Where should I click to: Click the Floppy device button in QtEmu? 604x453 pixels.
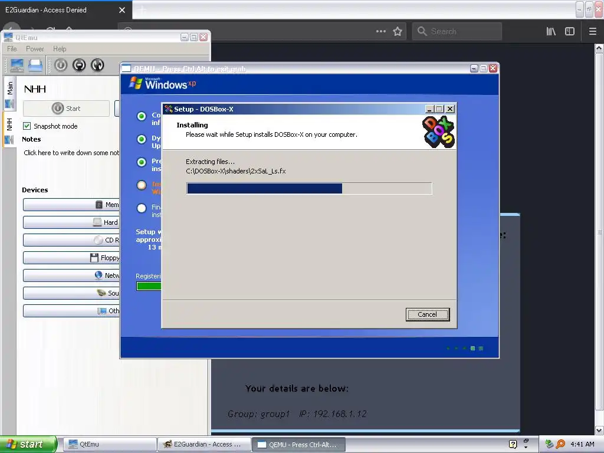[71, 258]
